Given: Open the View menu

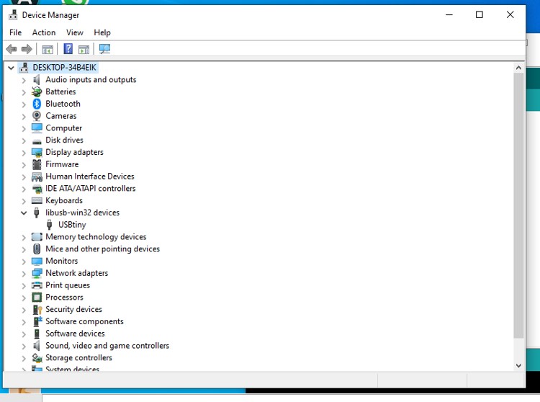Looking at the screenshot, I should click(75, 32).
